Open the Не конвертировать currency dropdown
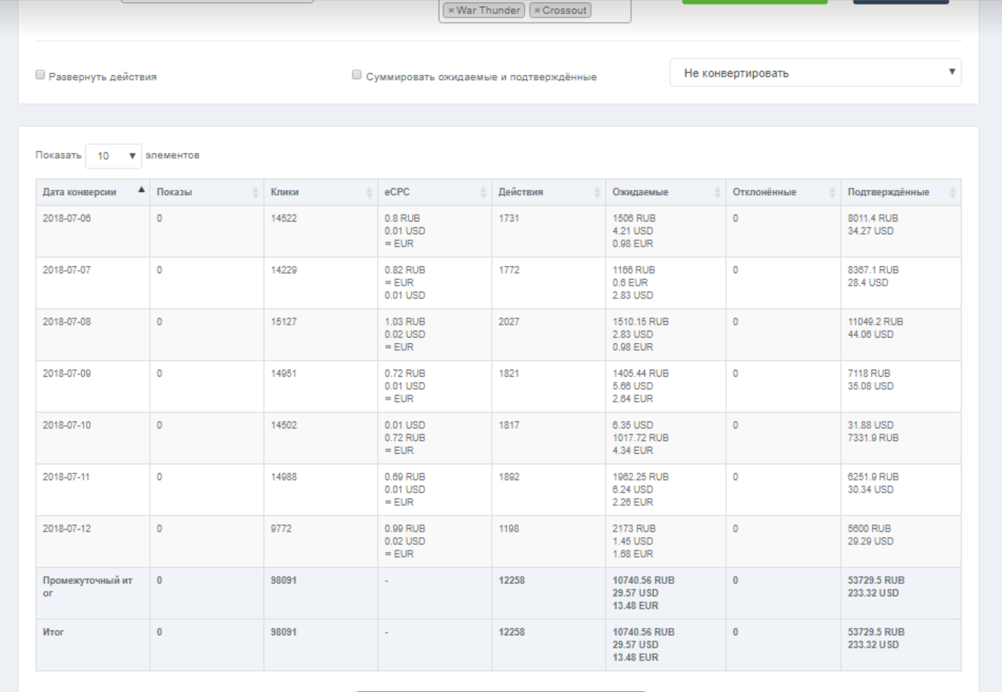This screenshot has height=692, width=1002. 815,73
